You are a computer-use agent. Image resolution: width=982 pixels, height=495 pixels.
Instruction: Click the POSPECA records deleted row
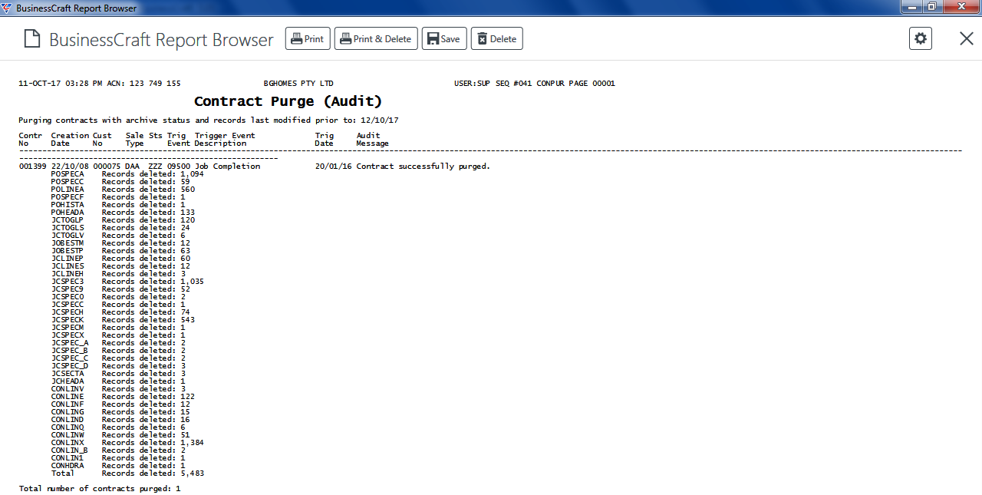pyautogui.click(x=127, y=174)
